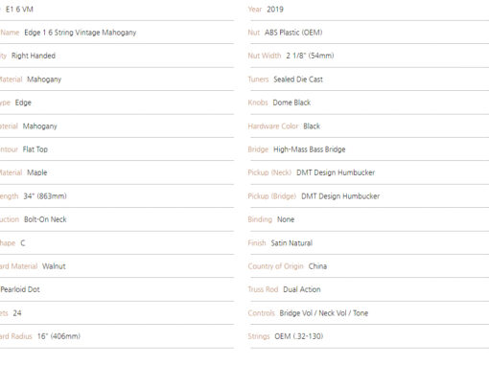Click the Walnut fretboard material value
Viewport: 489px width, 366px height.
(x=54, y=266)
